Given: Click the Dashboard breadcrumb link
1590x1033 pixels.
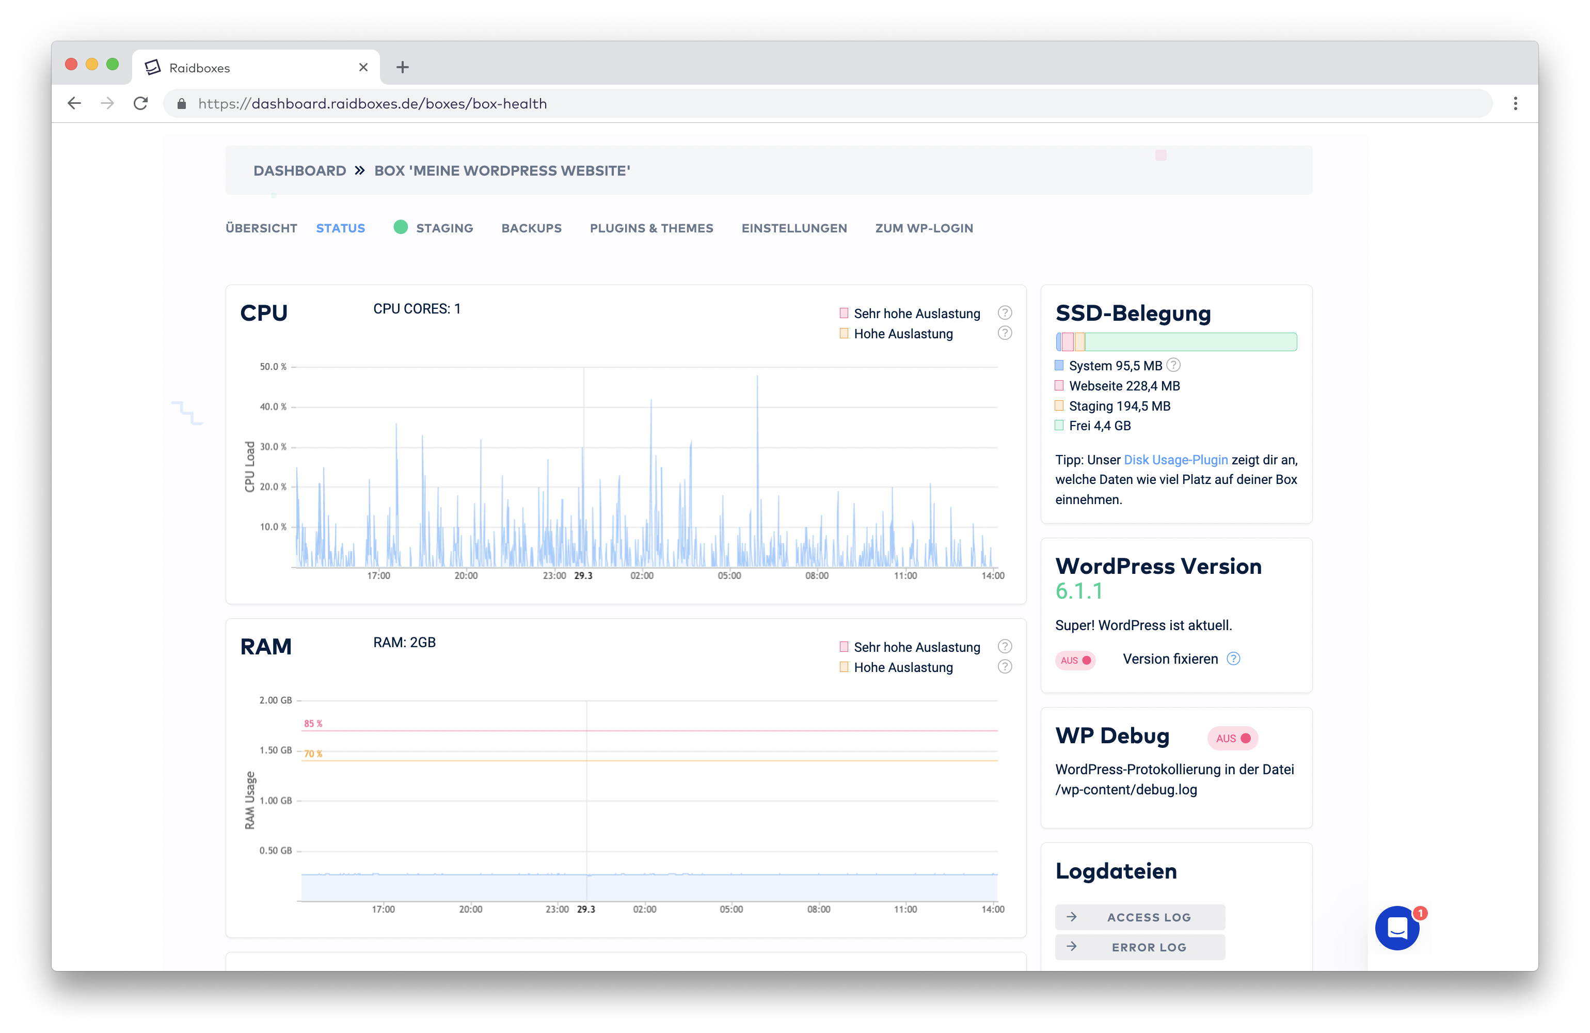Looking at the screenshot, I should pyautogui.click(x=299, y=170).
